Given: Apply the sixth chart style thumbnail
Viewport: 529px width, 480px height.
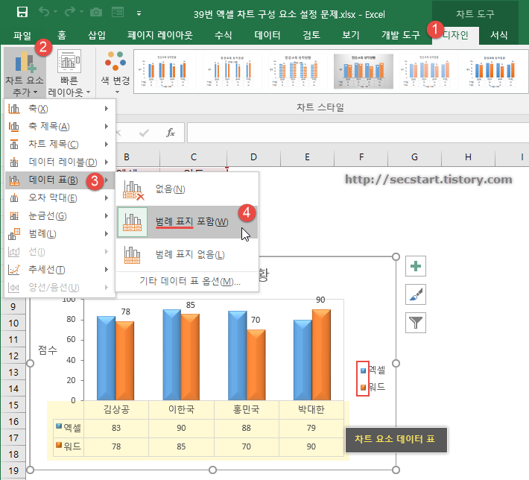Looking at the screenshot, I should [x=494, y=72].
